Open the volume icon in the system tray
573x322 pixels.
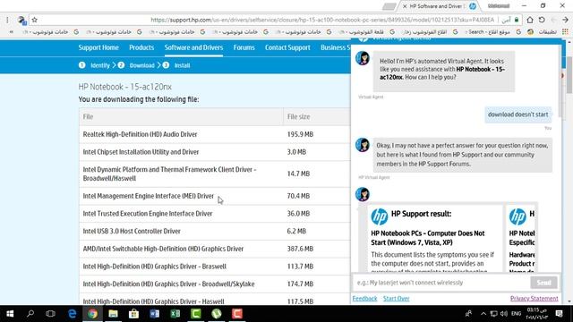(504, 314)
